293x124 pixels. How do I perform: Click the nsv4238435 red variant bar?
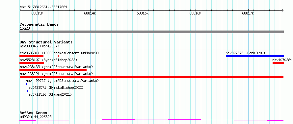click(x=53, y=70)
